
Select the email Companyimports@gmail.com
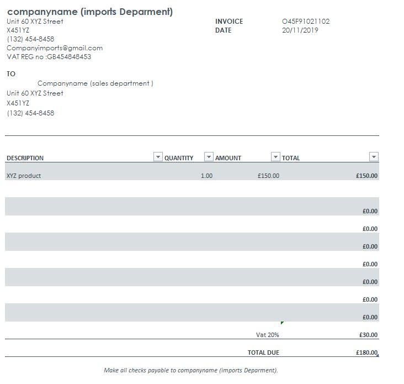[55, 48]
